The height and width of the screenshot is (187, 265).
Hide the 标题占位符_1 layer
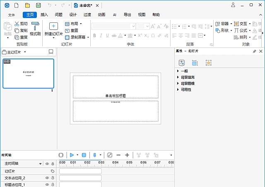[47, 185]
